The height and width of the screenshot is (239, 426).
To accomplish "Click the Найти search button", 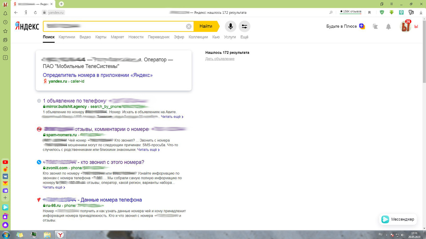I will click(206, 26).
